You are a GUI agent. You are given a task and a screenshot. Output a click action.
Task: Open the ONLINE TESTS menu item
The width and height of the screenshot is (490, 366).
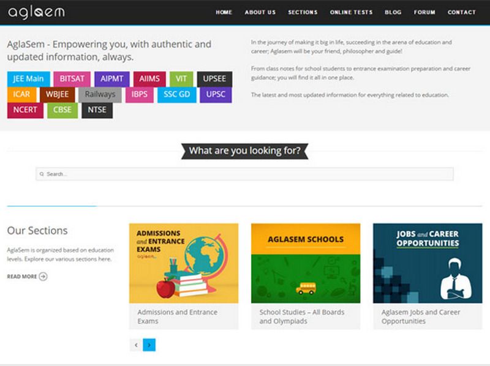[350, 12]
